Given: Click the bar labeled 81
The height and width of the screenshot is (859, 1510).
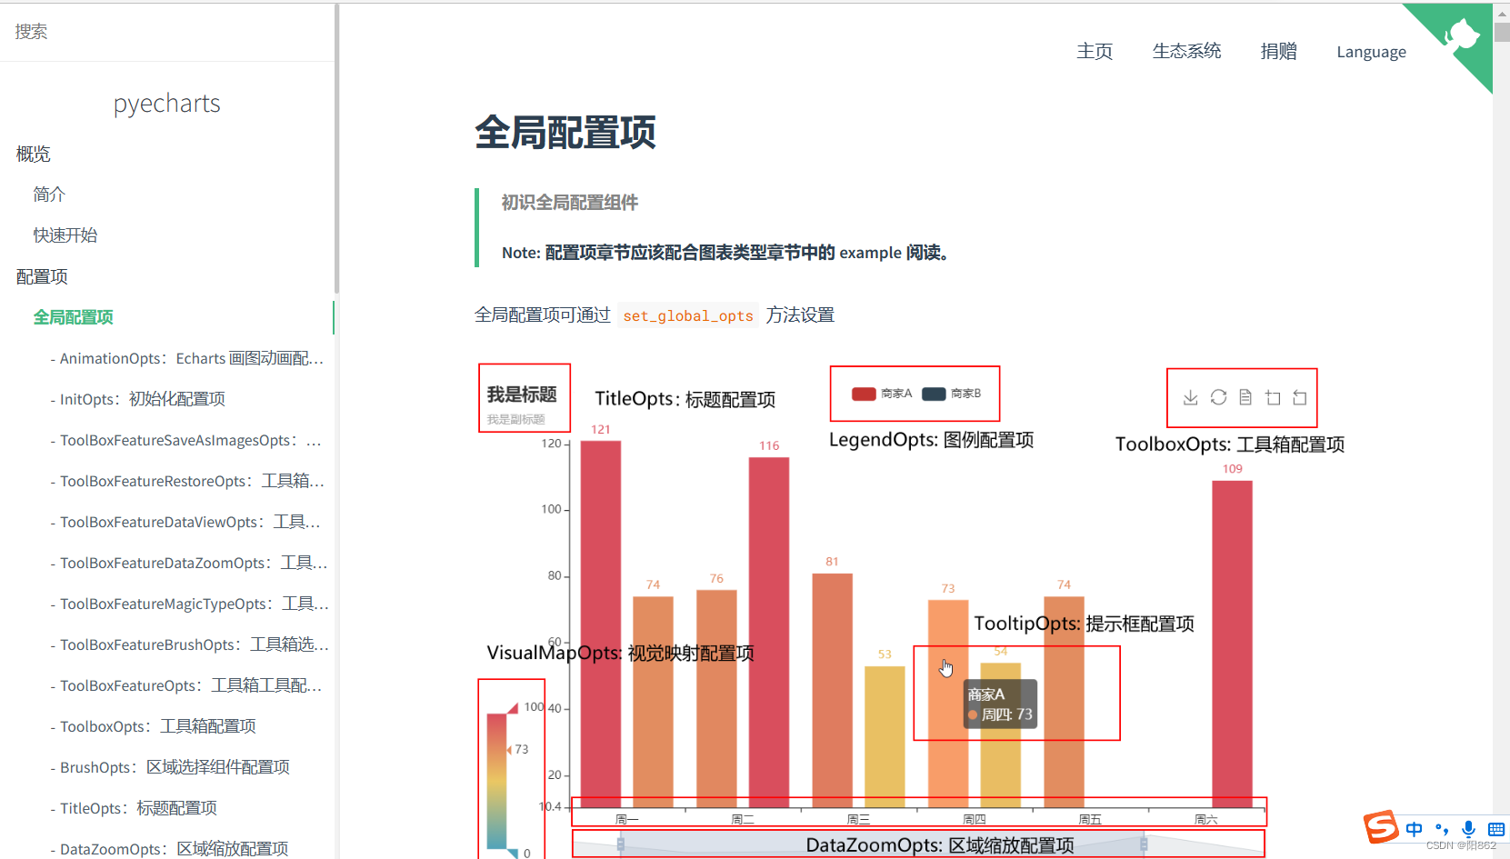Looking at the screenshot, I should click(833, 691).
